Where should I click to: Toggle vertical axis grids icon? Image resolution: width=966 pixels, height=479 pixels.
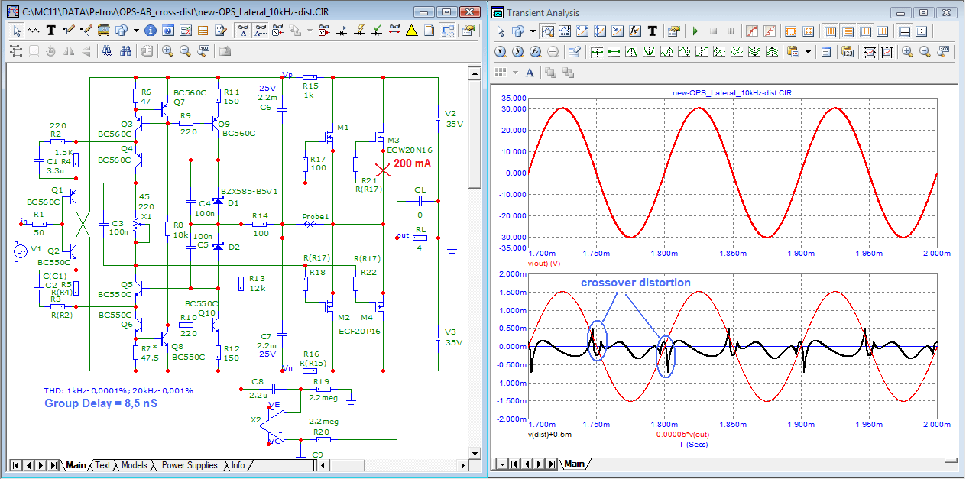(x=848, y=31)
